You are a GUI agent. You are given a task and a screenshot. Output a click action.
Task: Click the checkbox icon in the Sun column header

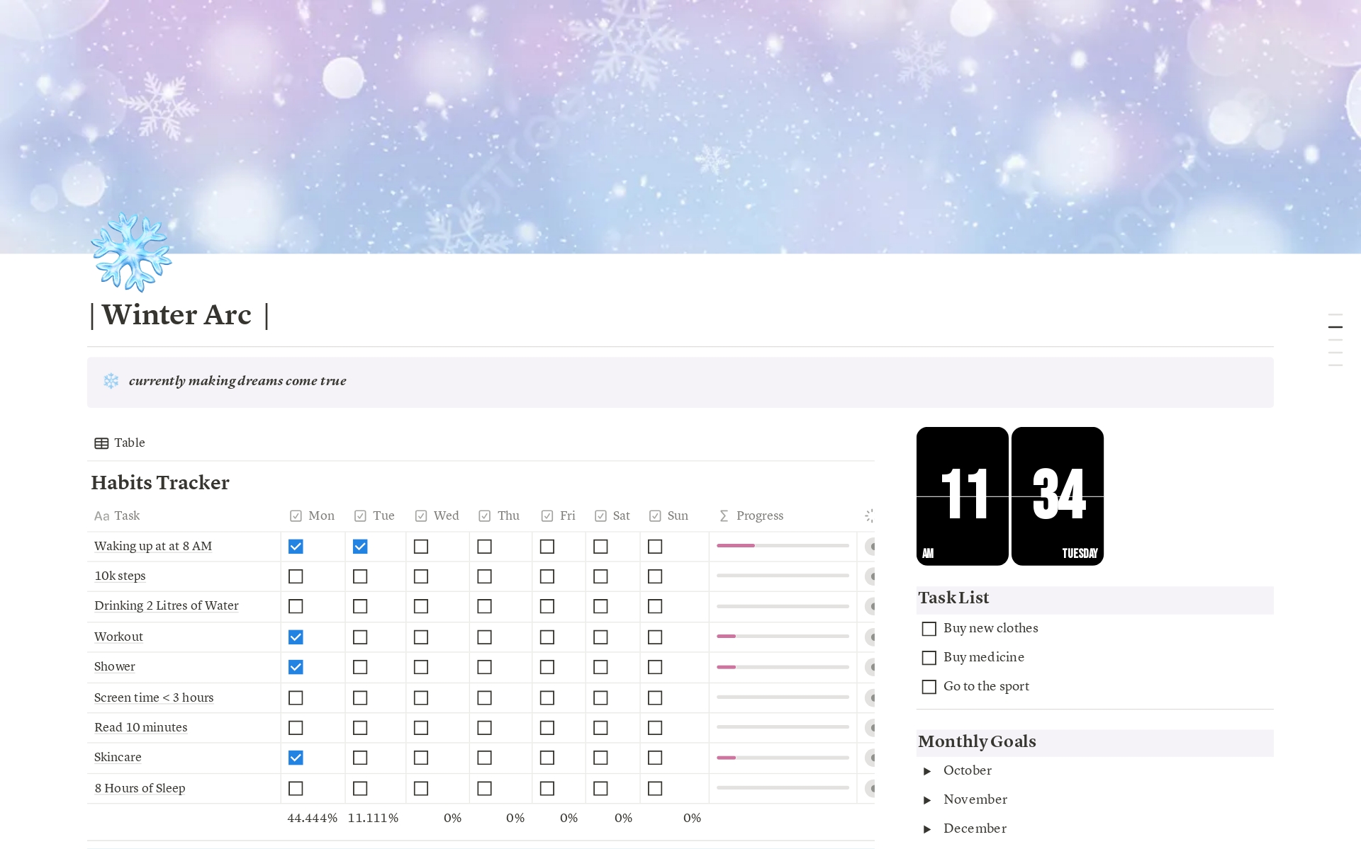coord(655,515)
